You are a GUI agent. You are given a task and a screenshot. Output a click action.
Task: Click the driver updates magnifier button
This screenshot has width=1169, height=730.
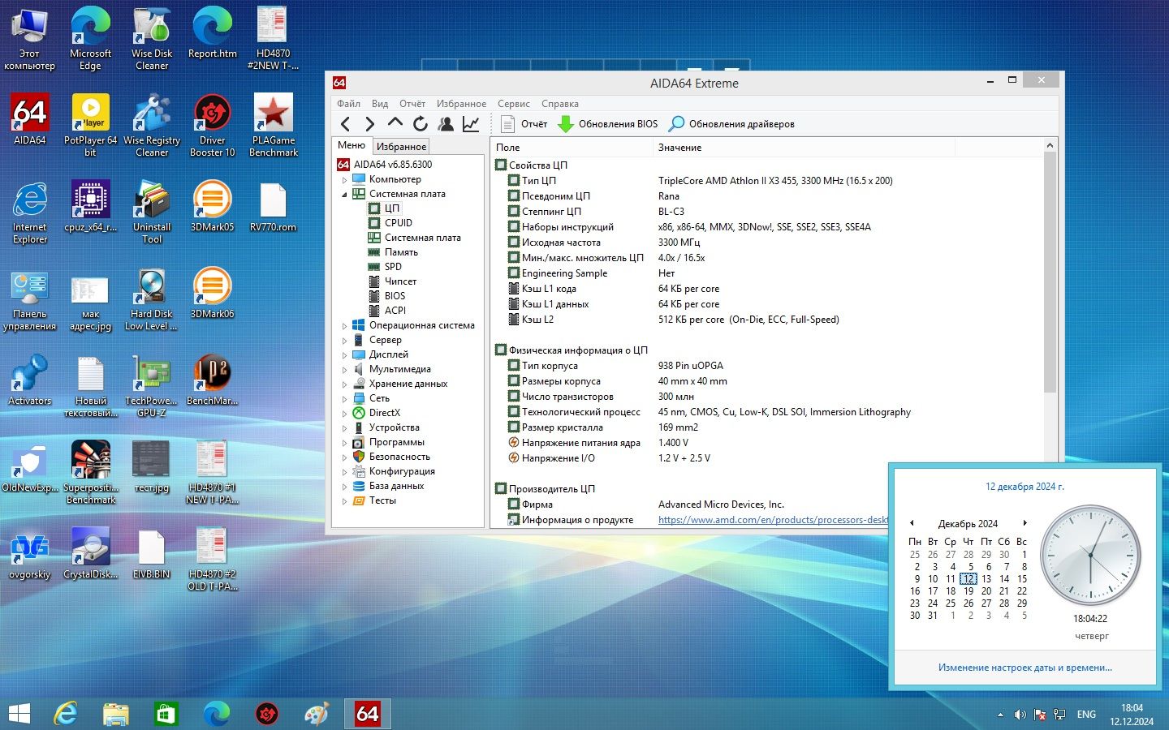(731, 124)
